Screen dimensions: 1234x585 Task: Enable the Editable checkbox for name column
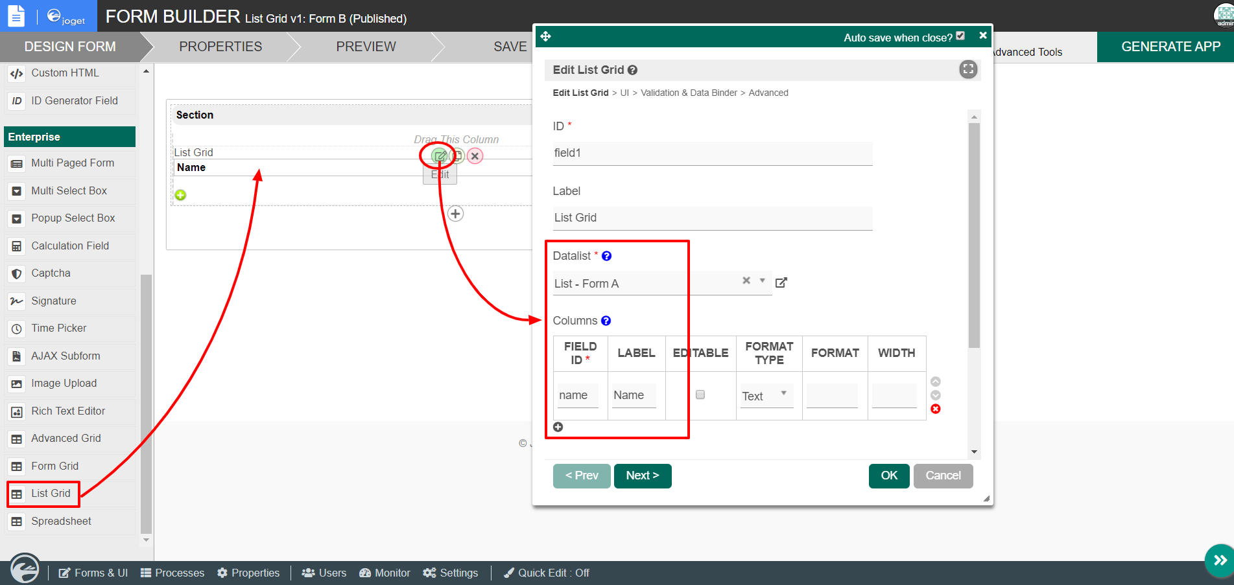coord(700,395)
